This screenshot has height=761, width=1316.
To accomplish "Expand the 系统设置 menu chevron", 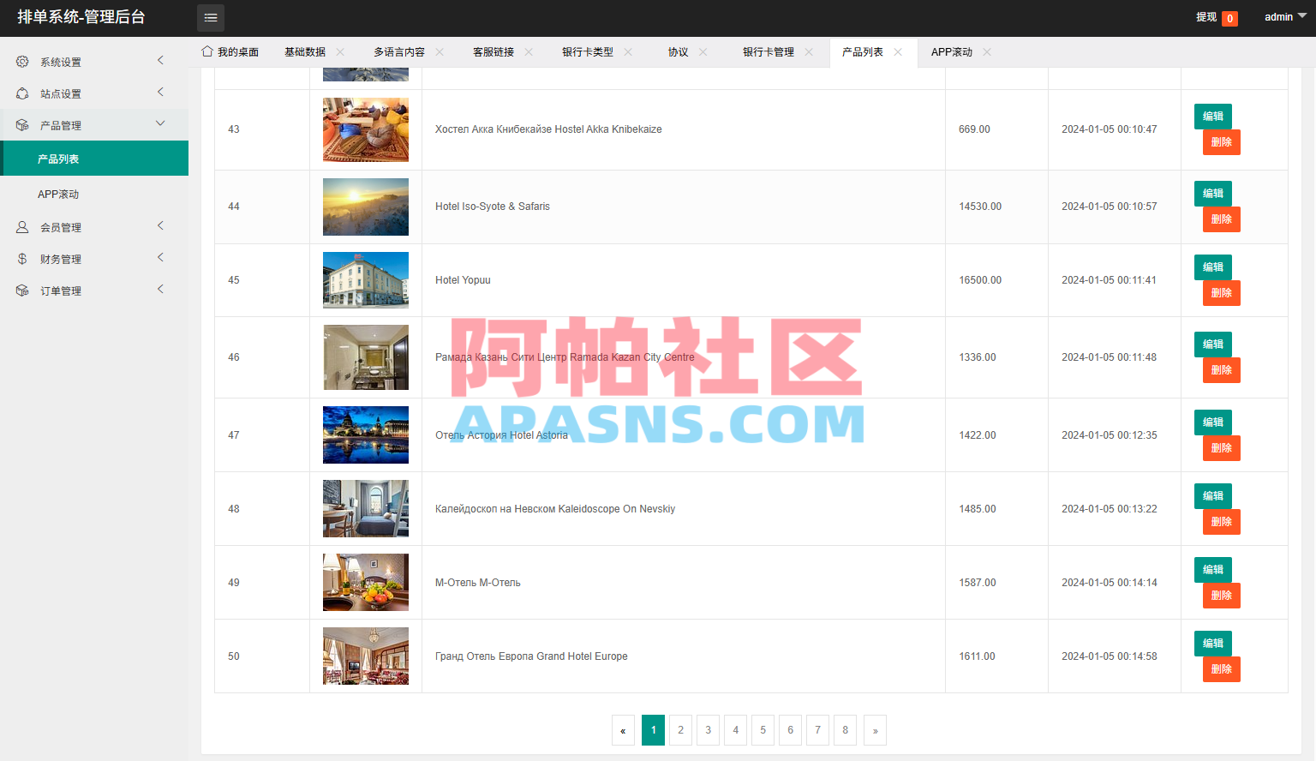I will 160,60.
